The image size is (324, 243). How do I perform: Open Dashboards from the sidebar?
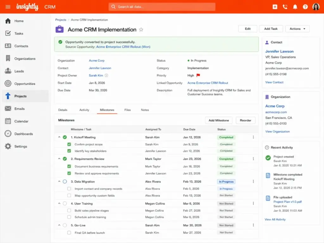pos(25,134)
